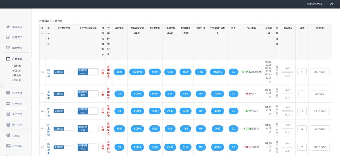Image resolution: width=340 pixels, height=156 pixels.
Task: Open 系统首页 in the sidebar
Action: point(17,27)
